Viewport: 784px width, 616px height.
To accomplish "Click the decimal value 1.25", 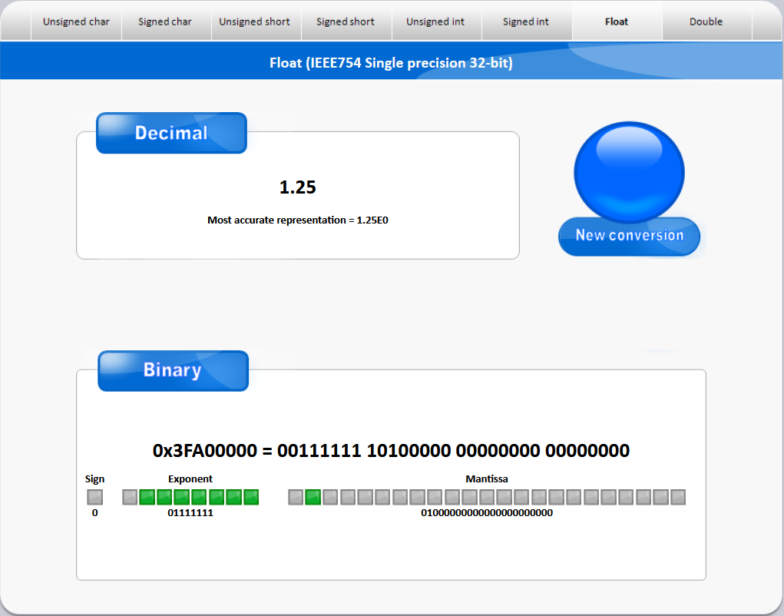I will pos(297,187).
